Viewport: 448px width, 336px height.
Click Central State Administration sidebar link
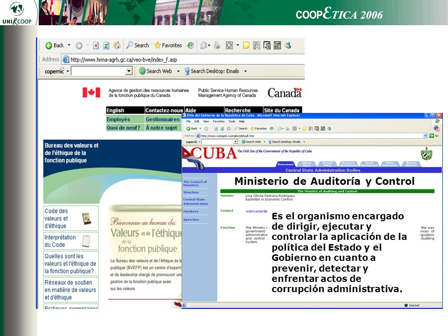[196, 202]
